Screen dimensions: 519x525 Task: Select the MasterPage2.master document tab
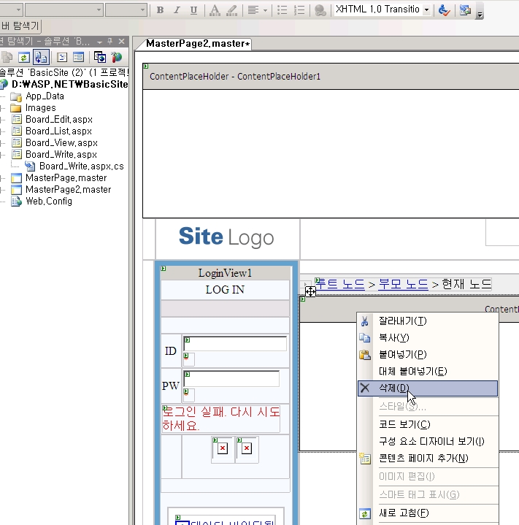coord(198,44)
